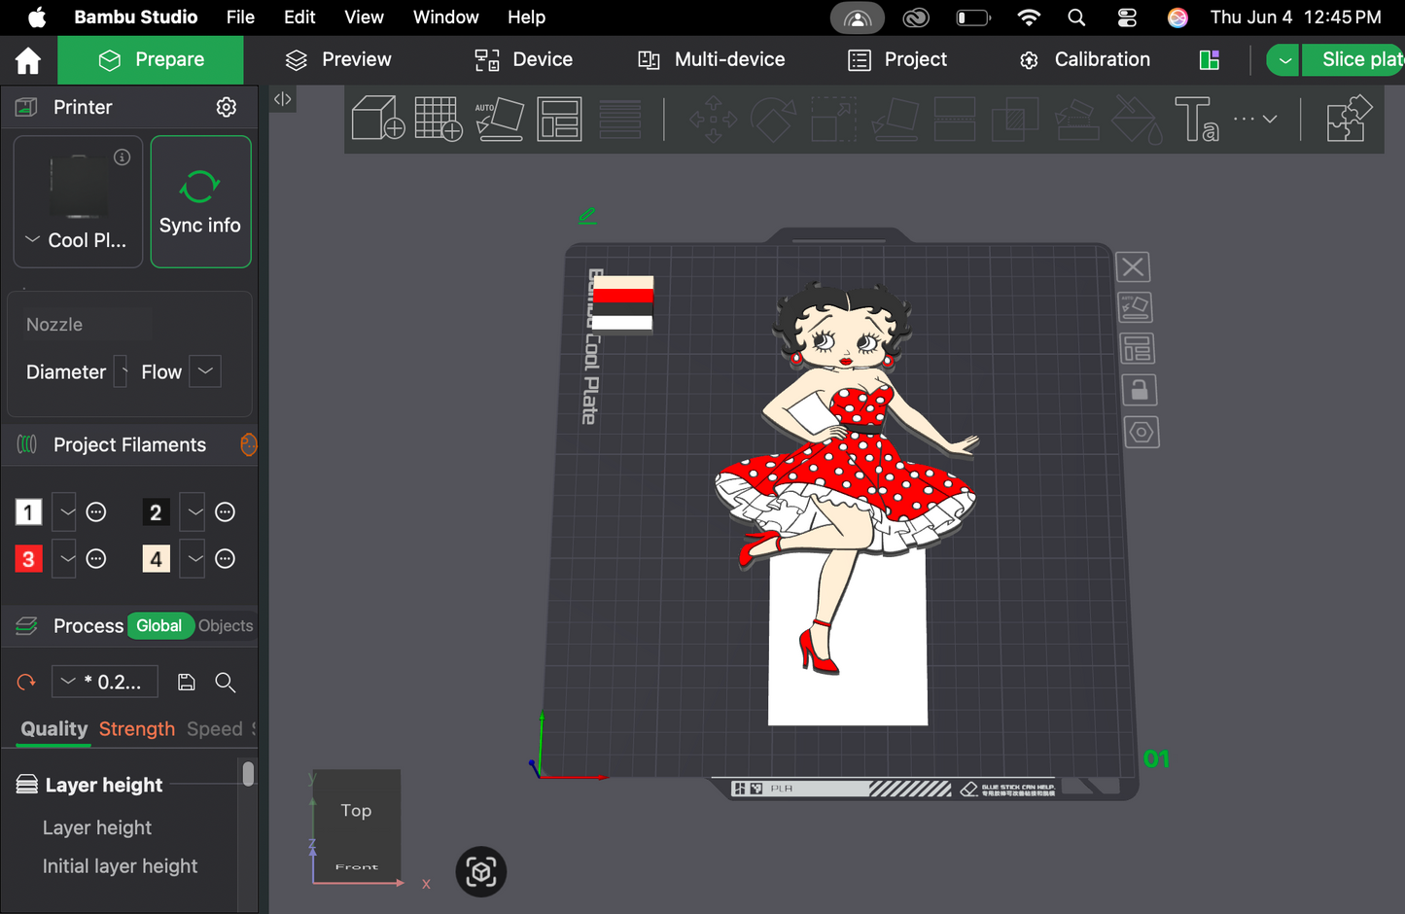
Task: Select the Scale tool
Action: [833, 120]
